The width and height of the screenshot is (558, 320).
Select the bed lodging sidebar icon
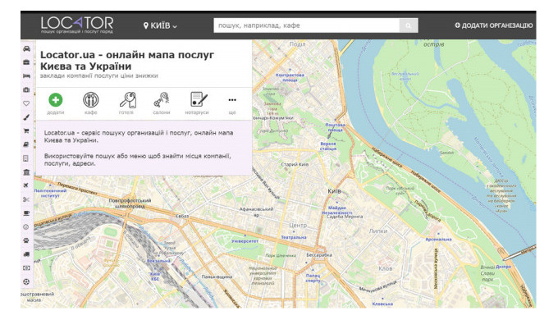[26, 75]
